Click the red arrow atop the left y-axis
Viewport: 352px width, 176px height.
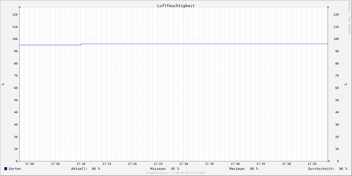[x=20, y=7]
